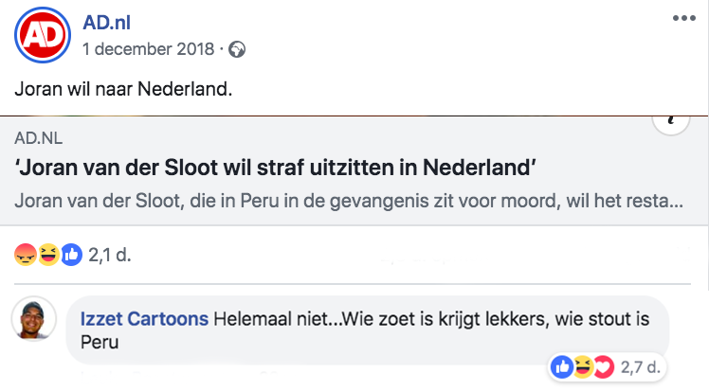The image size is (709, 391).
Task: Open the Joran van der Sloot headline
Action: click(x=276, y=169)
